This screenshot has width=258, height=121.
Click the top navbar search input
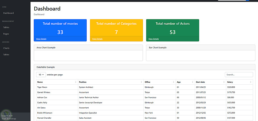click(x=232, y=0)
